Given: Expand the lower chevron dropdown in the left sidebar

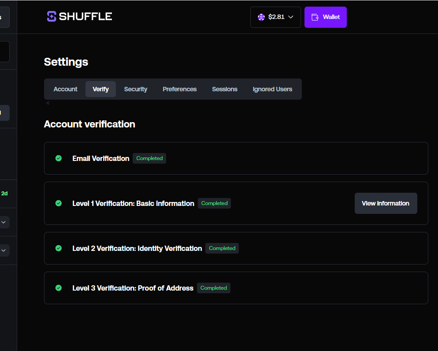Looking at the screenshot, I should (x=4, y=250).
